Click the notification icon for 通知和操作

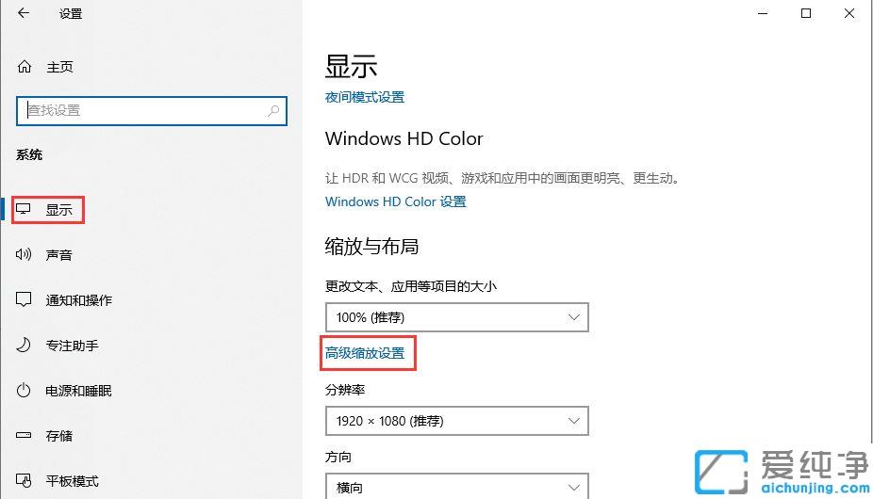tap(25, 300)
